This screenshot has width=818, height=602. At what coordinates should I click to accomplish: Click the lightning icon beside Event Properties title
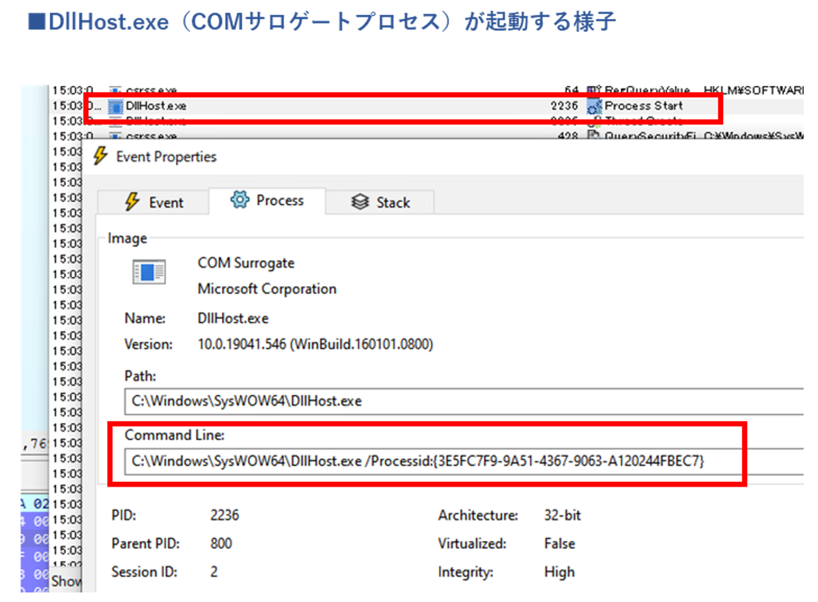[100, 156]
